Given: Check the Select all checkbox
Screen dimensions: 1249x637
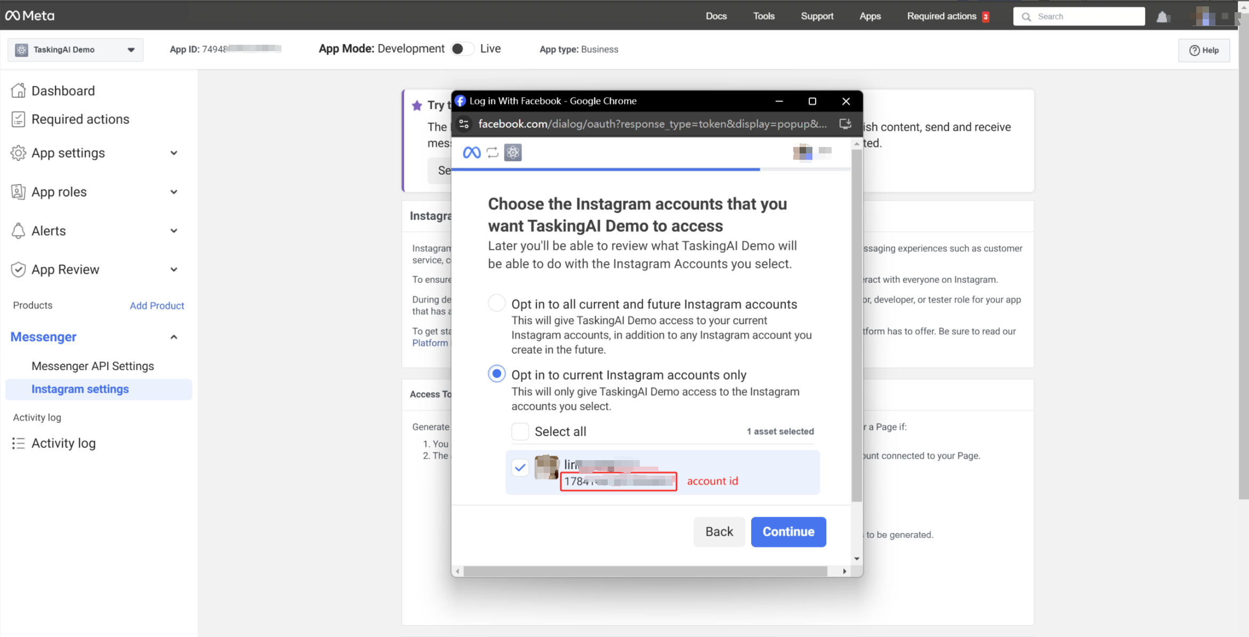Looking at the screenshot, I should pyautogui.click(x=520, y=431).
